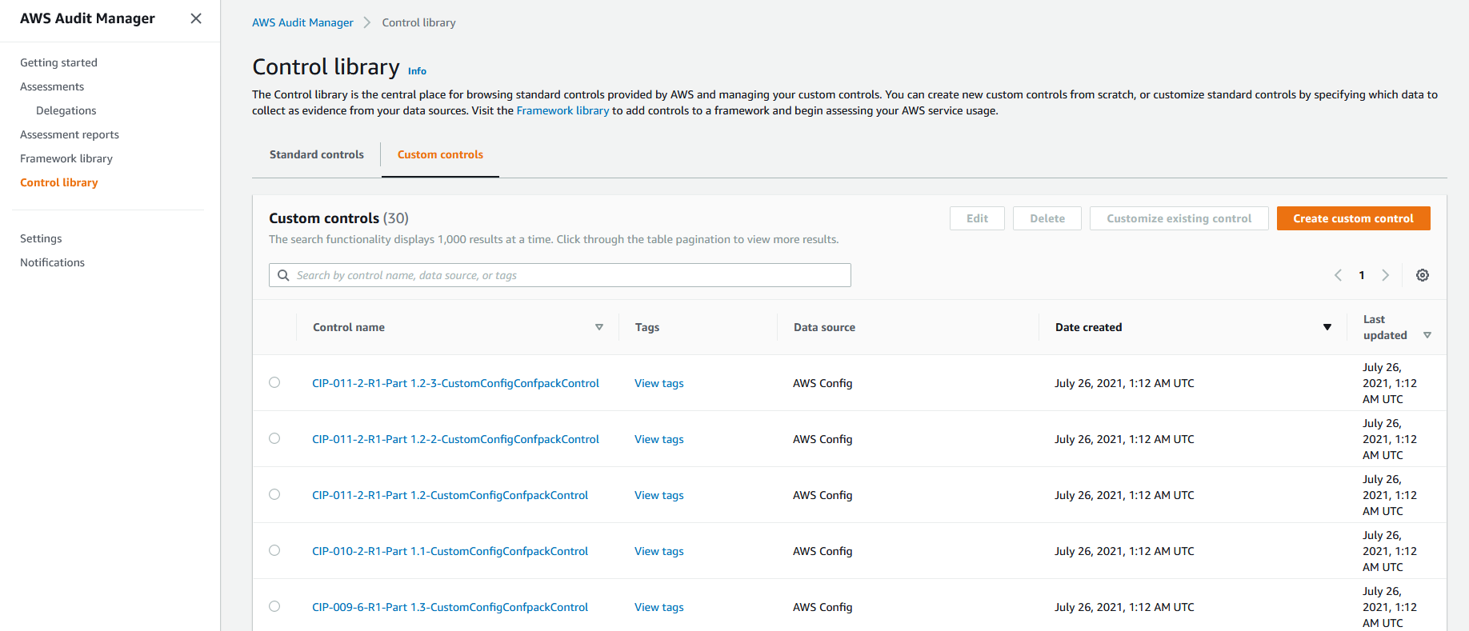This screenshot has height=631, width=1469.
Task: Open CIP-009-6-R1-Part 1.3-CustomConfigConfpackControl
Action: pyautogui.click(x=450, y=607)
